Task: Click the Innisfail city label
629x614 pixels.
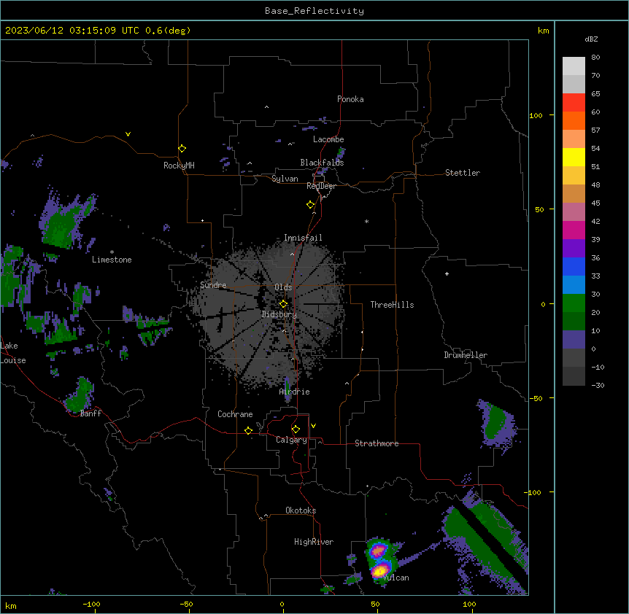Action: (303, 238)
